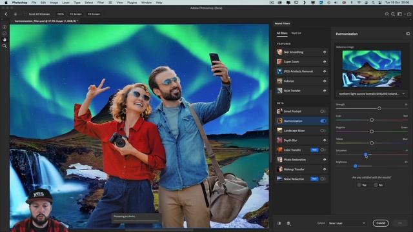
Task: Download JPEG Artifacts Removal via cloud icon
Action: click(325, 72)
